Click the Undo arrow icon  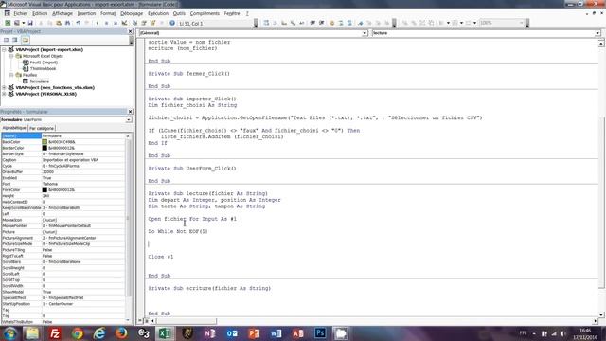coord(78,23)
